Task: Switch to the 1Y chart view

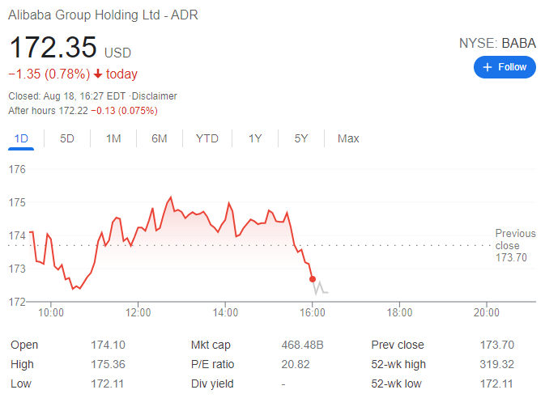Action: click(255, 138)
